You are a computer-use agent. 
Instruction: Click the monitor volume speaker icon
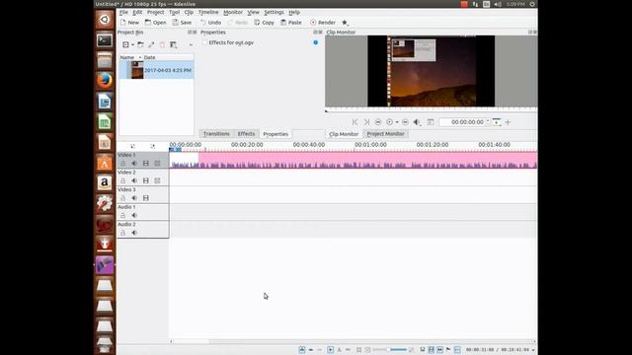point(417,122)
